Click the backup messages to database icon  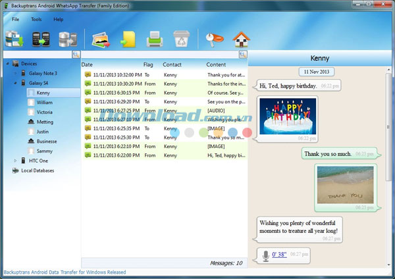pos(14,39)
